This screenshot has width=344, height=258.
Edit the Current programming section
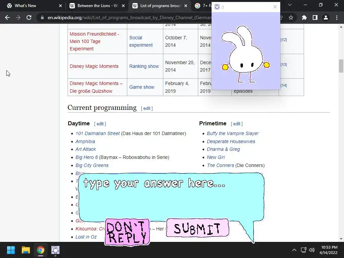click(x=147, y=109)
